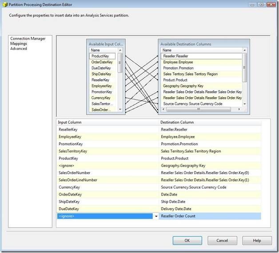Click DueDateKey cell in mapping grid
The image size is (279, 253).
(x=108, y=209)
